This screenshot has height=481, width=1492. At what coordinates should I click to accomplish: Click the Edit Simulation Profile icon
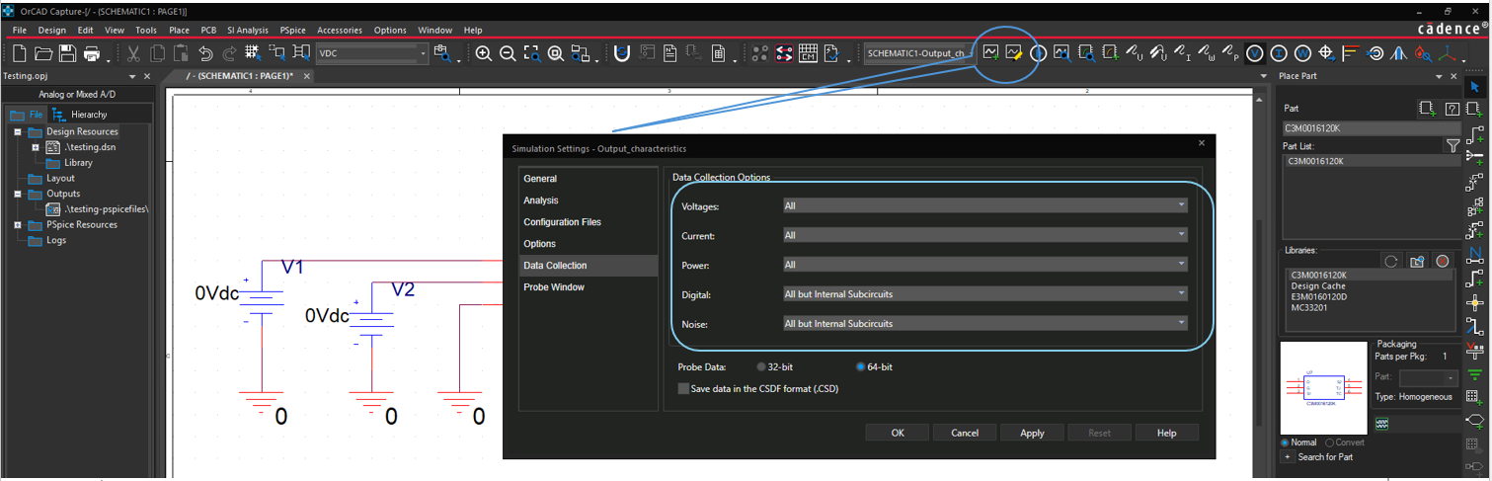(x=1013, y=53)
